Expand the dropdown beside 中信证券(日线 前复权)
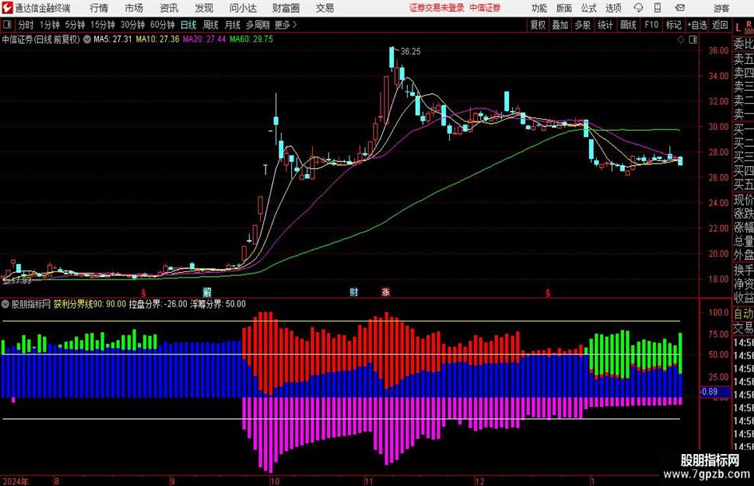The width and height of the screenshot is (754, 486). click(87, 39)
